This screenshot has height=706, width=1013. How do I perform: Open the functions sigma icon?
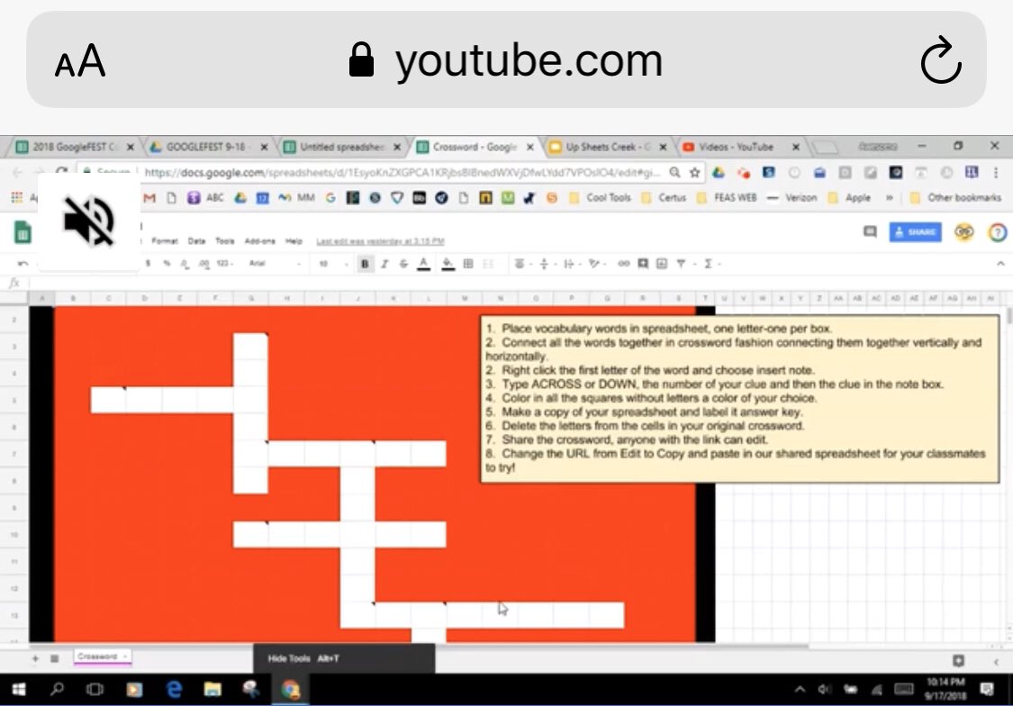708,264
